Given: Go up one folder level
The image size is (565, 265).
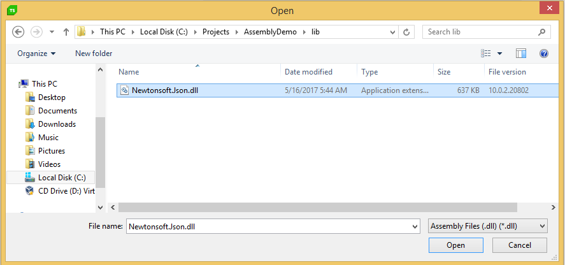Looking at the screenshot, I should pos(66,32).
